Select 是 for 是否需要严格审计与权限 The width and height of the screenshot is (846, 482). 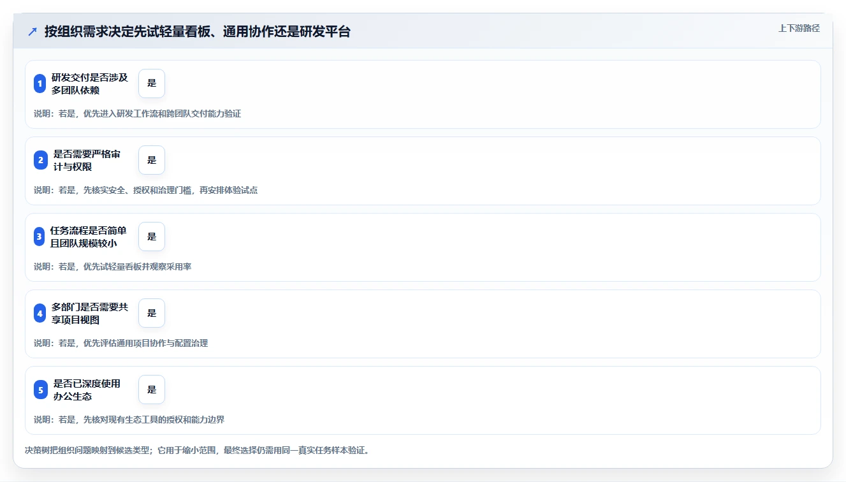[152, 160]
